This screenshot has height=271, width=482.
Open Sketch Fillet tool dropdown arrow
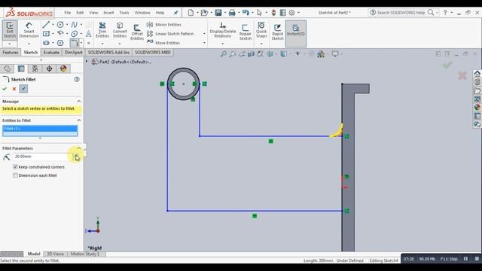click(81, 43)
